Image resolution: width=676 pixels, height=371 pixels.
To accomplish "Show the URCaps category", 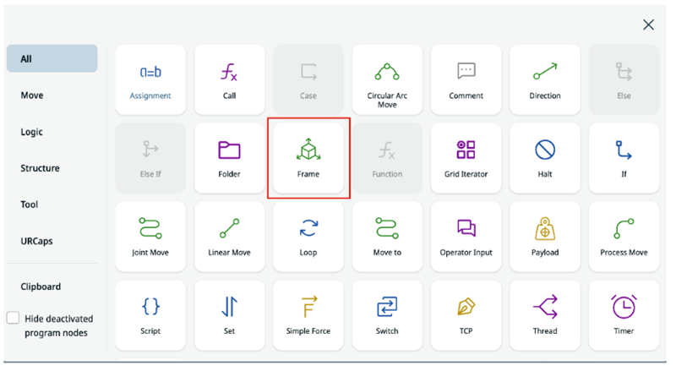I will 37,241.
